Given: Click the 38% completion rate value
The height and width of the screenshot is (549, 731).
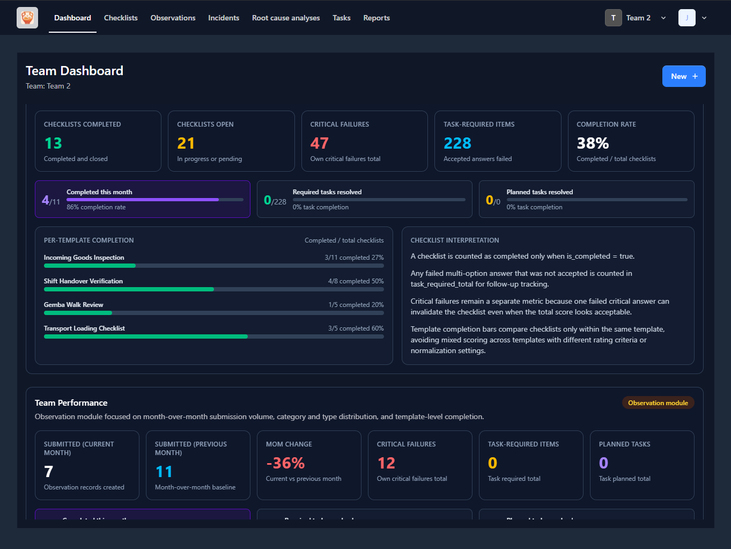Looking at the screenshot, I should [x=593, y=143].
